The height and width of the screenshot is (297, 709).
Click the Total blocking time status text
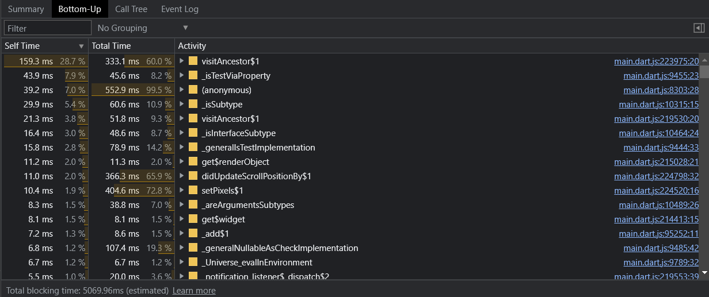pyautogui.click(x=86, y=290)
